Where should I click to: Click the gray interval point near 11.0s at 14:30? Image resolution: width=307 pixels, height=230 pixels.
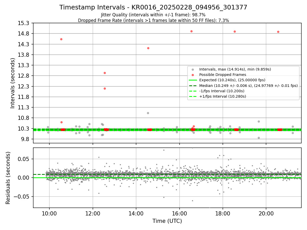[148, 113]
